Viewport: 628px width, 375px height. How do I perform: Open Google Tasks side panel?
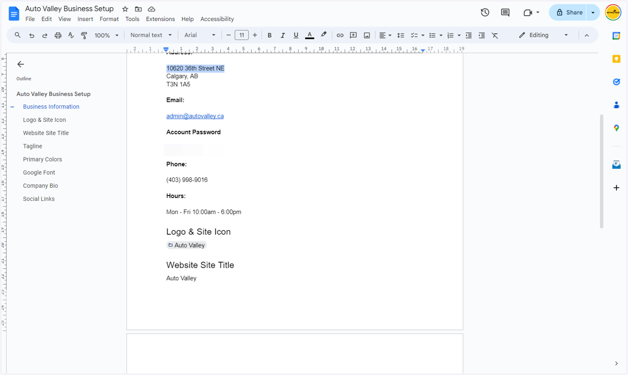(616, 82)
